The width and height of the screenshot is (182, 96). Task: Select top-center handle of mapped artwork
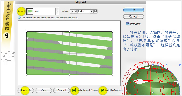click(69, 32)
